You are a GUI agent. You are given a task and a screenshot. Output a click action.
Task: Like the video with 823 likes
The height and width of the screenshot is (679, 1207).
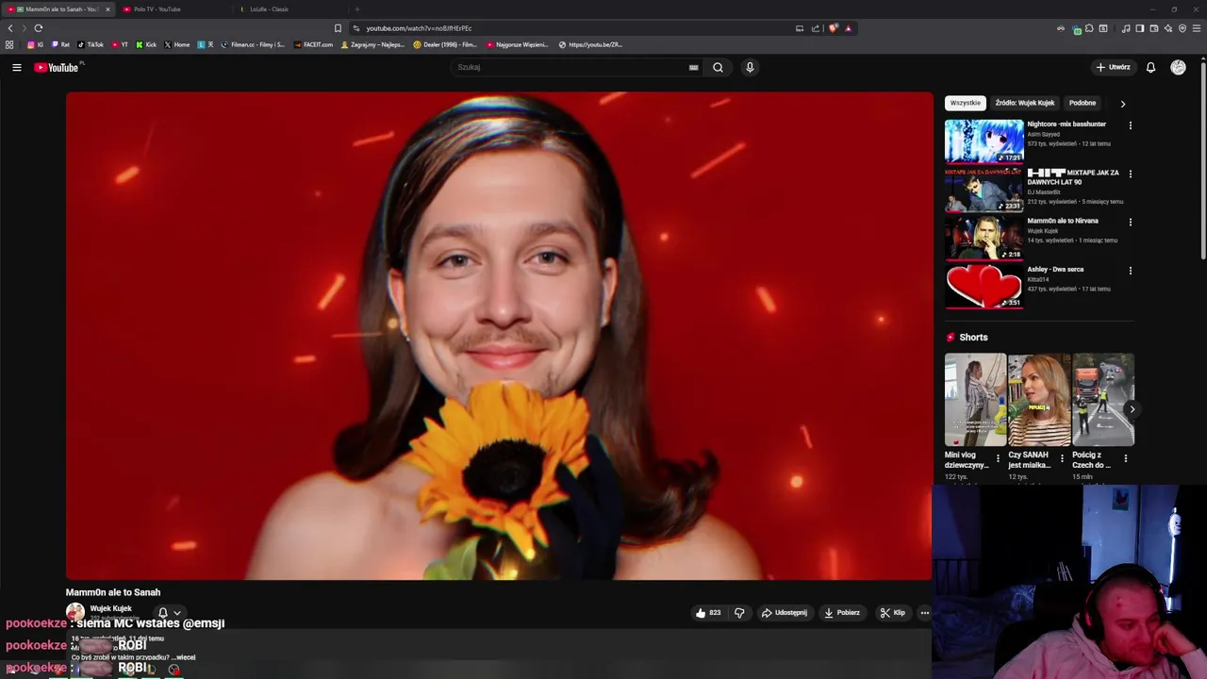[x=707, y=612]
